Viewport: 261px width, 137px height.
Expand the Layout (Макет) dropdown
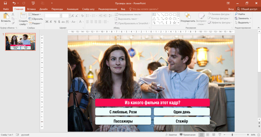[35, 15]
